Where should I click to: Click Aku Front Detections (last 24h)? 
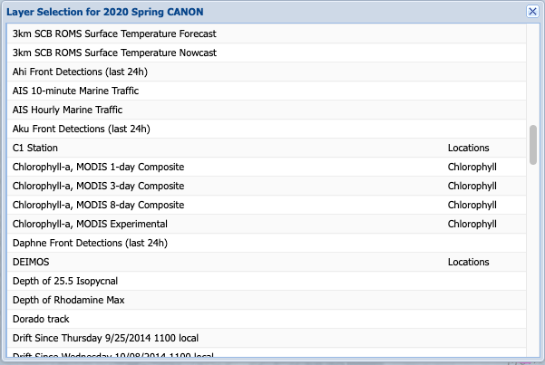(81, 129)
